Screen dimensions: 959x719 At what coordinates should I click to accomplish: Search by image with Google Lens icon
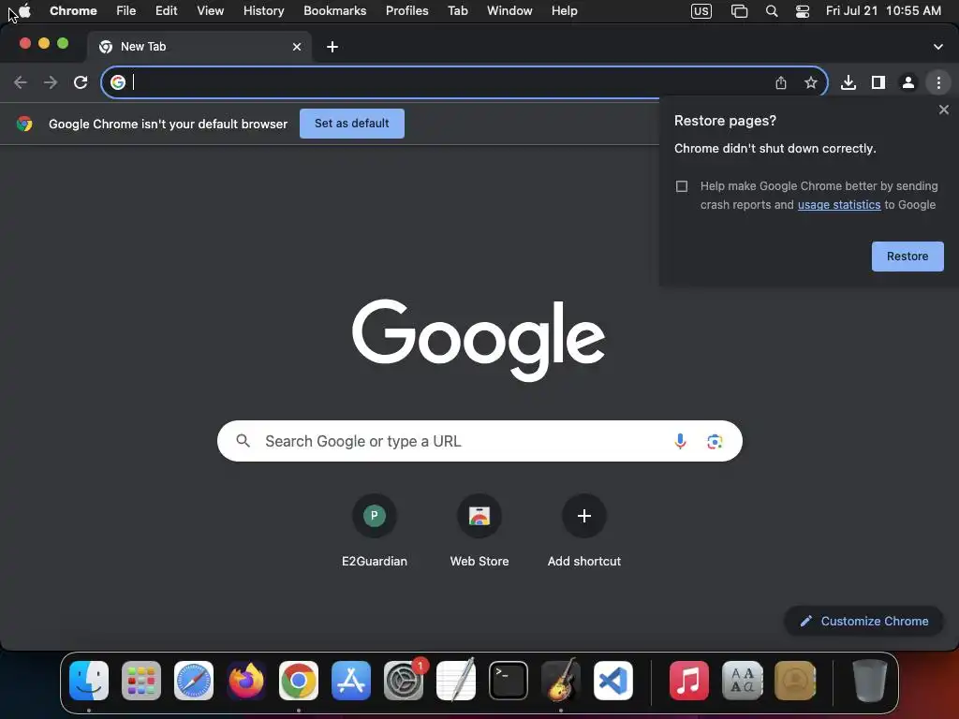pos(715,441)
